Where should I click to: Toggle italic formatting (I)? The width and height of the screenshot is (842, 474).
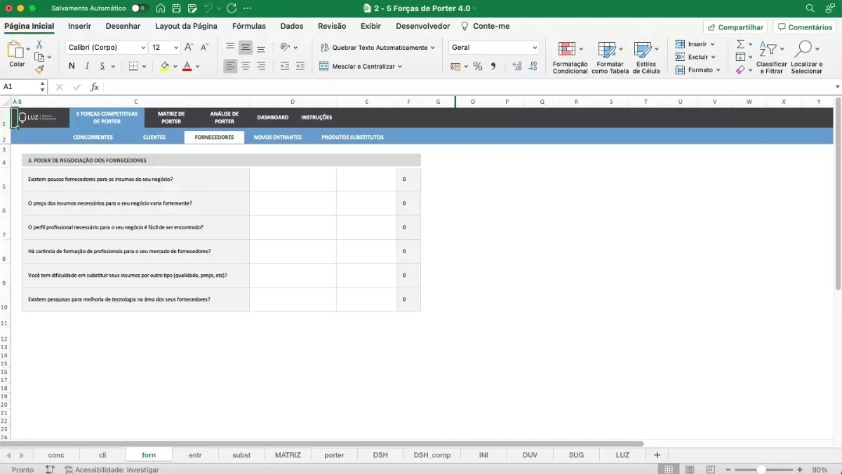(87, 66)
